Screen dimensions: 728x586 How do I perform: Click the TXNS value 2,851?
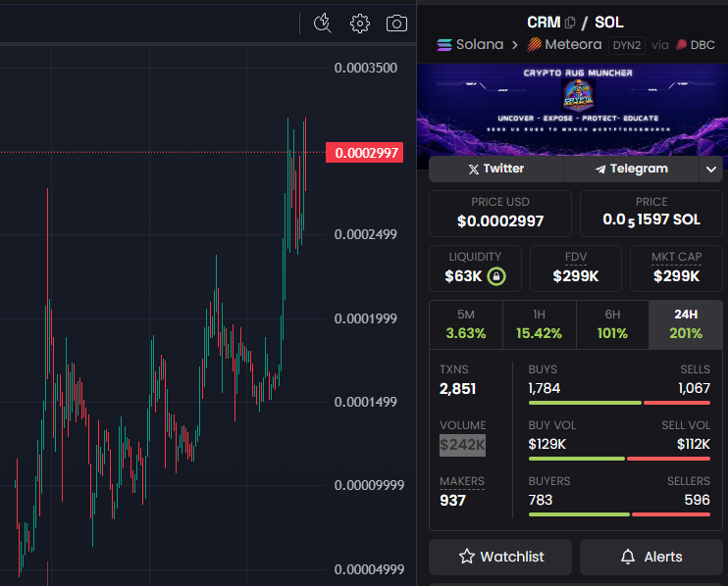point(458,388)
